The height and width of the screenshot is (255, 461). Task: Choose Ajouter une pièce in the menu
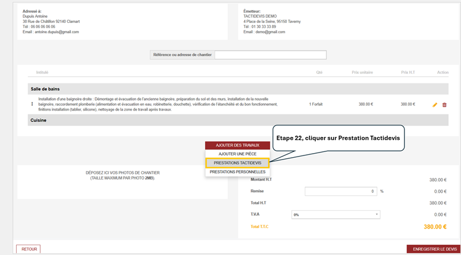point(237,154)
